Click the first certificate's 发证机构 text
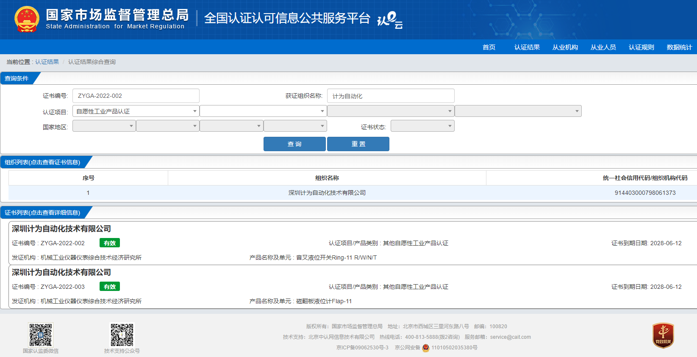The width and height of the screenshot is (697, 357). coord(77,257)
